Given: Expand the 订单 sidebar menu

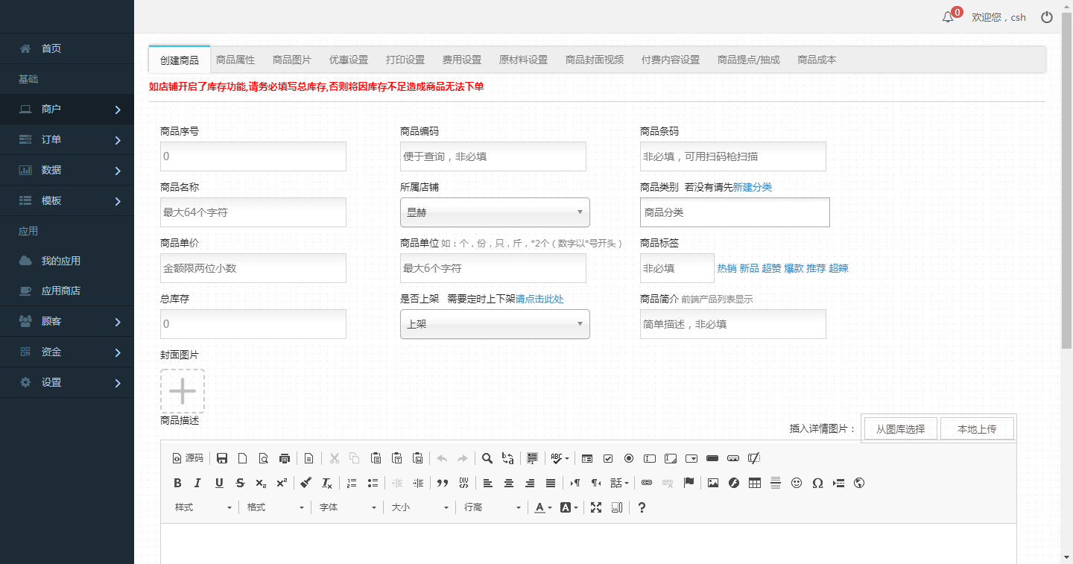Looking at the screenshot, I should 67,139.
